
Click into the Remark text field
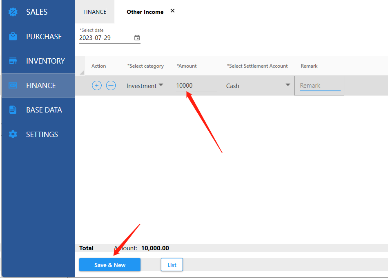(319, 86)
